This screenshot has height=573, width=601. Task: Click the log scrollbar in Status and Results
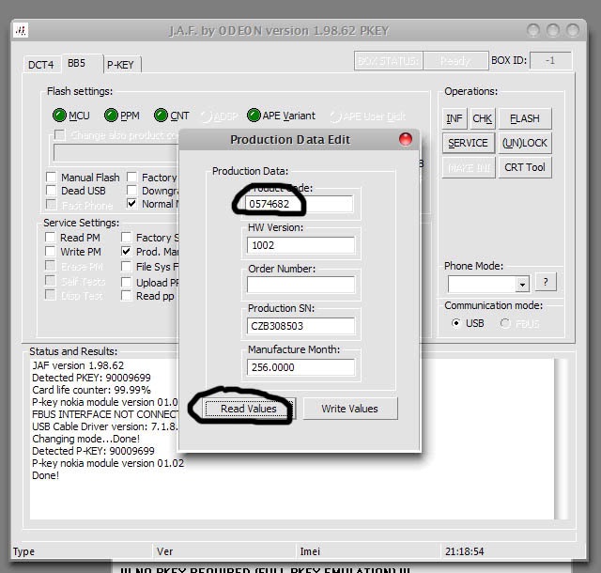(561, 439)
